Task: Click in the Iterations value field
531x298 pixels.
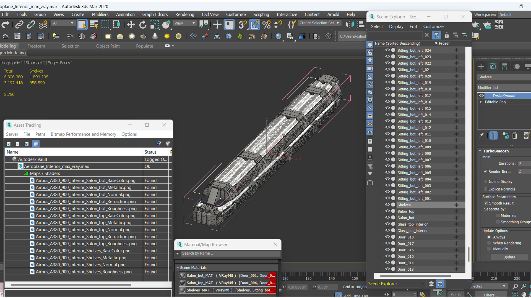Action: (x=524, y=163)
